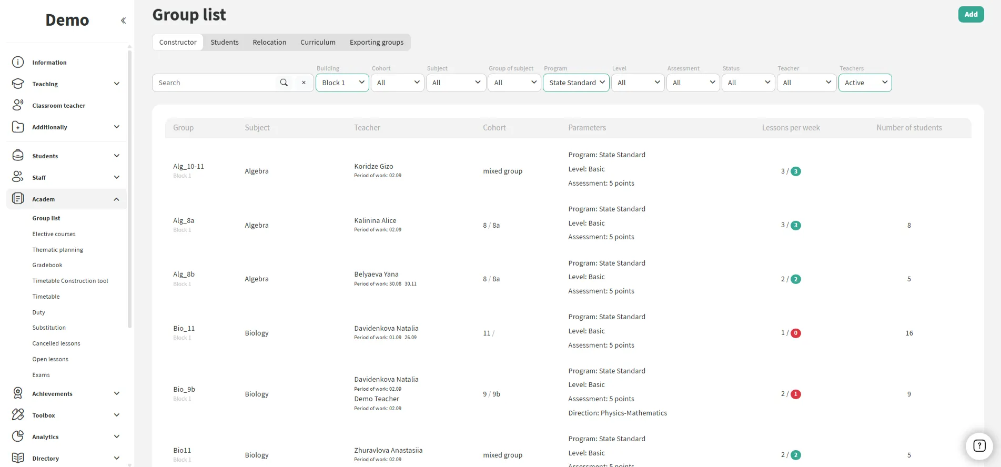Click the Classroom teacher icon
The width and height of the screenshot is (1001, 467).
tap(18, 105)
